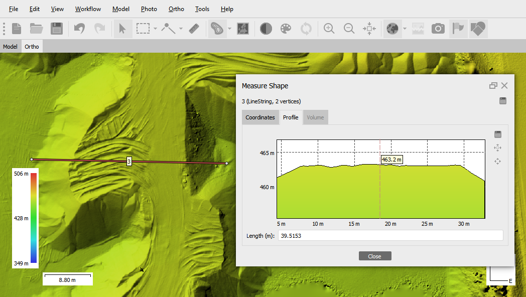Float the Measure Shape dialog window
This screenshot has height=297, width=526.
tap(493, 86)
